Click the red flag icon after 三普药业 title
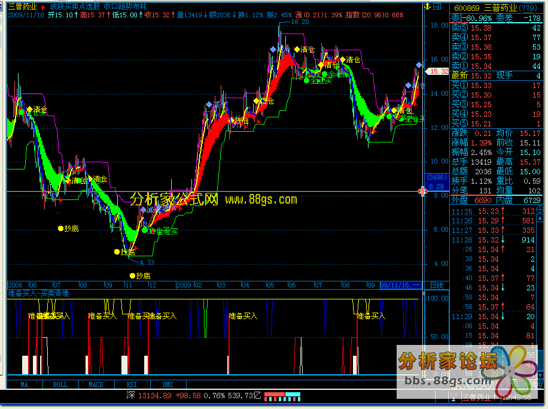Screen dimensions: 548x409 pyautogui.click(x=43, y=7)
